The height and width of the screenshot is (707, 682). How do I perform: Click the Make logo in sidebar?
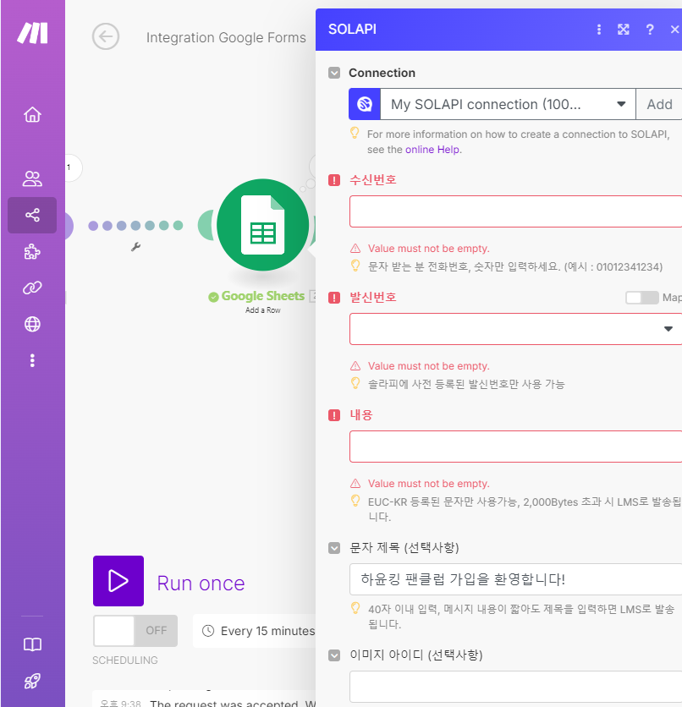click(32, 33)
